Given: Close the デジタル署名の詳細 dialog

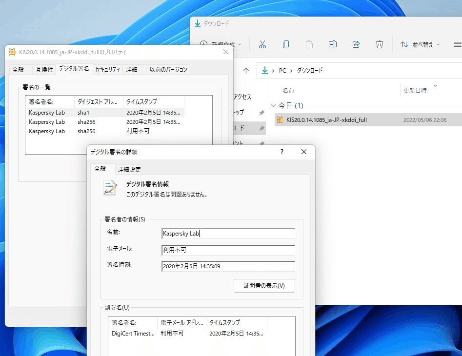Looking at the screenshot, I should pyautogui.click(x=304, y=152).
